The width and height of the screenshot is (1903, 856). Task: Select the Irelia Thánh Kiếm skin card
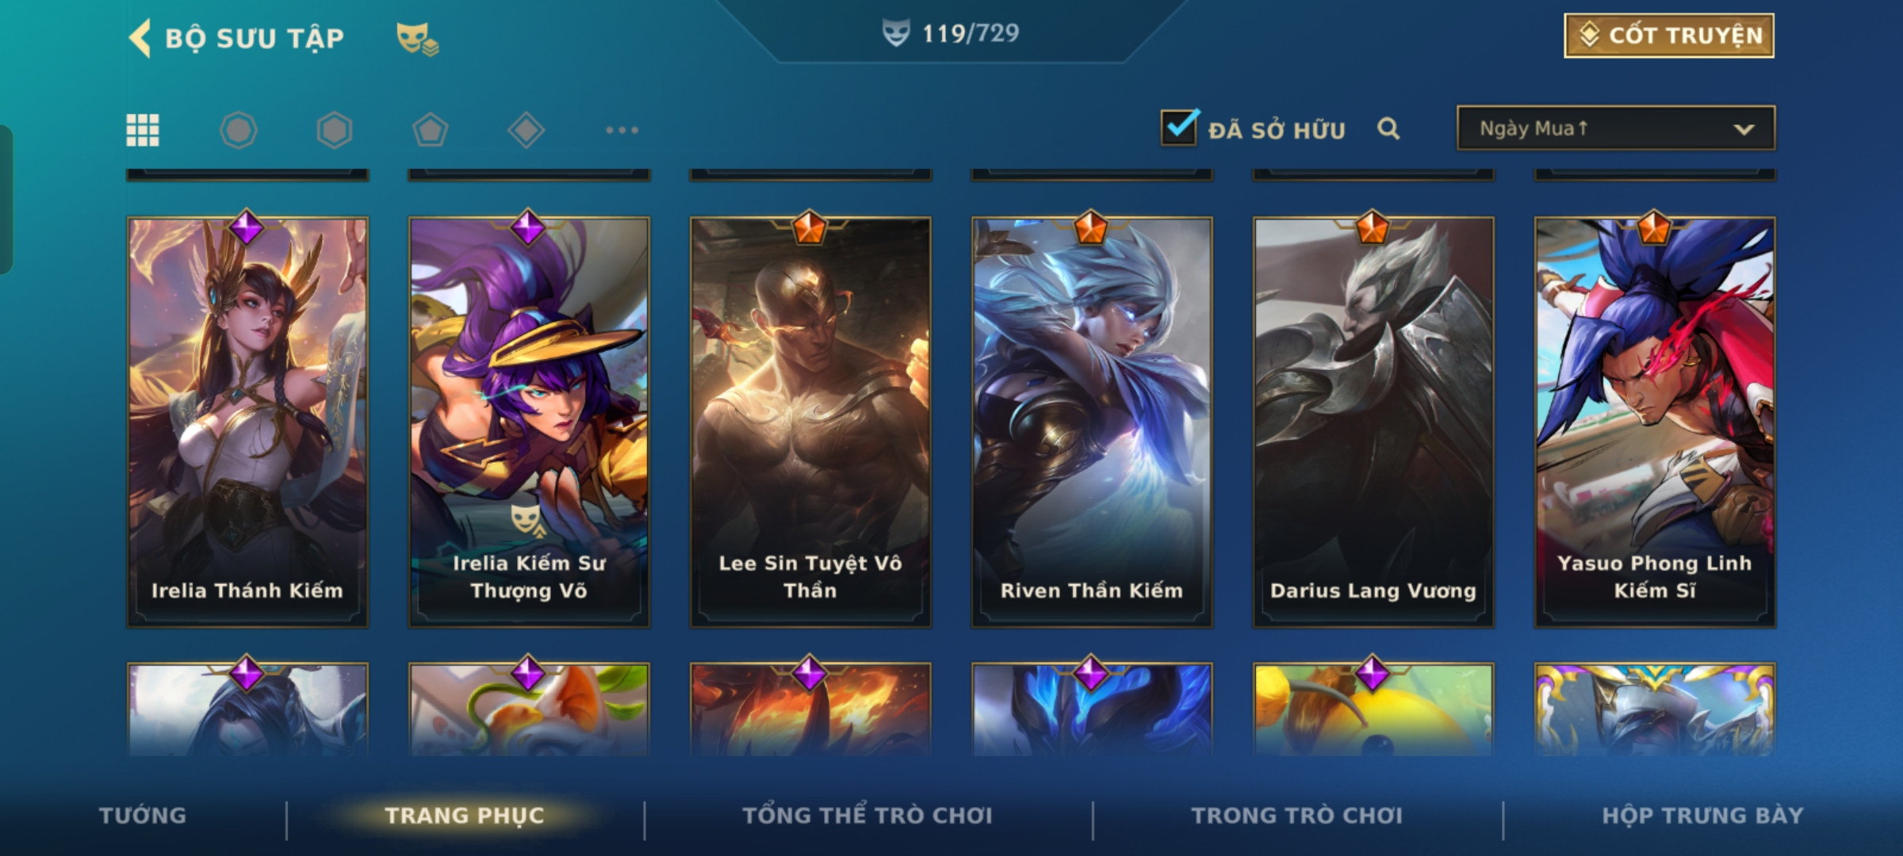(247, 422)
